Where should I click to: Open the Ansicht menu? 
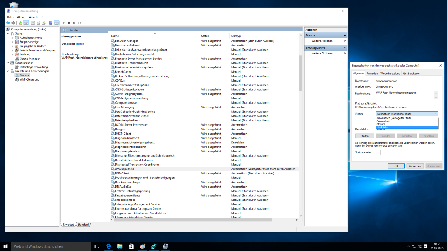34,17
